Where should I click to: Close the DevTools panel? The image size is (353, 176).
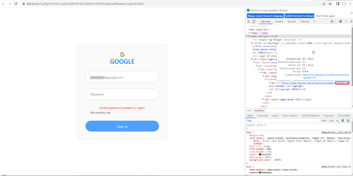click(x=351, y=22)
